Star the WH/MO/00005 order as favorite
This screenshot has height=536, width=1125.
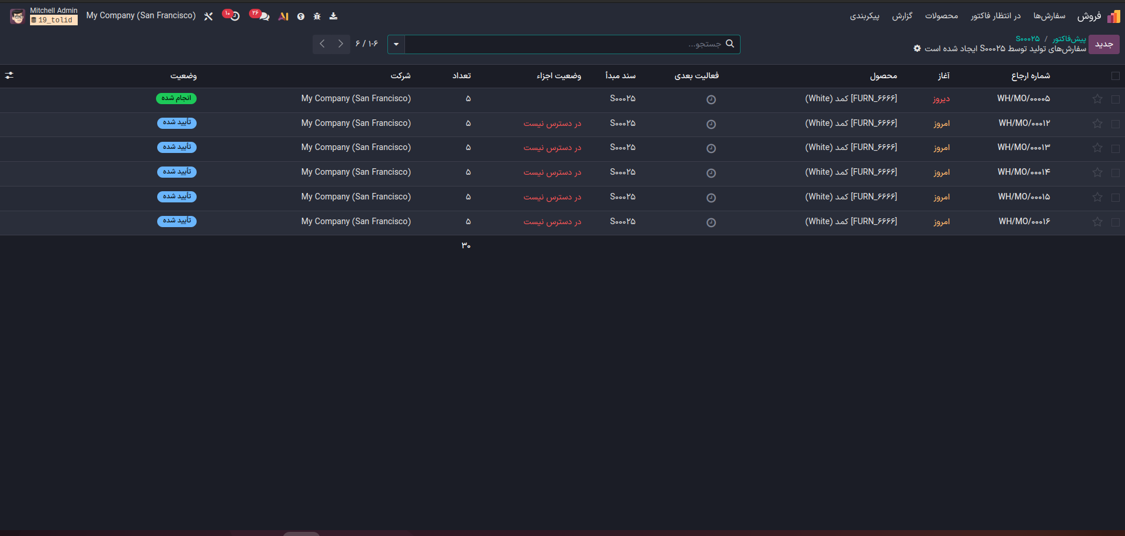tap(1097, 99)
